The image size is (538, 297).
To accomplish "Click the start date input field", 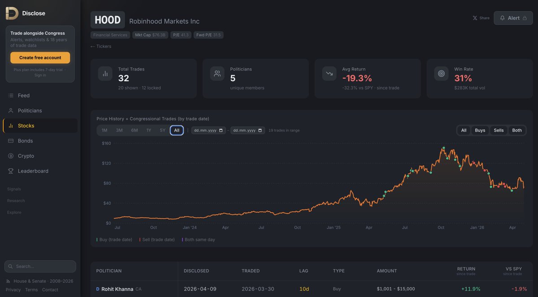I will tap(209, 131).
